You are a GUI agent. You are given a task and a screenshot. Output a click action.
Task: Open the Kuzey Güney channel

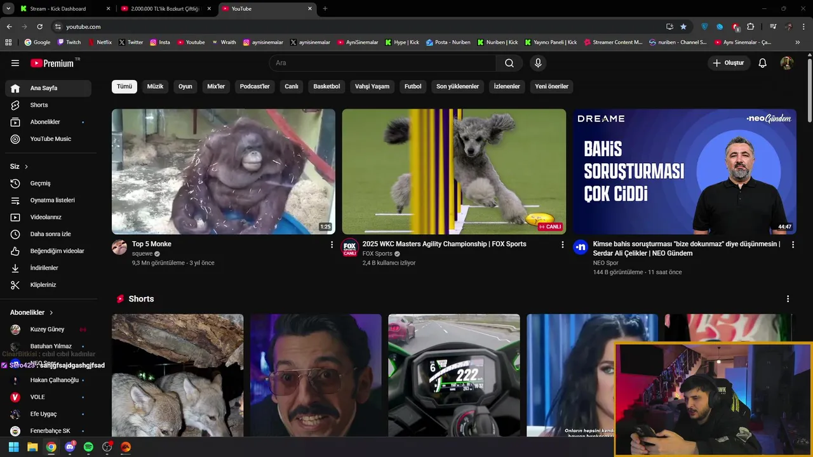(48, 329)
